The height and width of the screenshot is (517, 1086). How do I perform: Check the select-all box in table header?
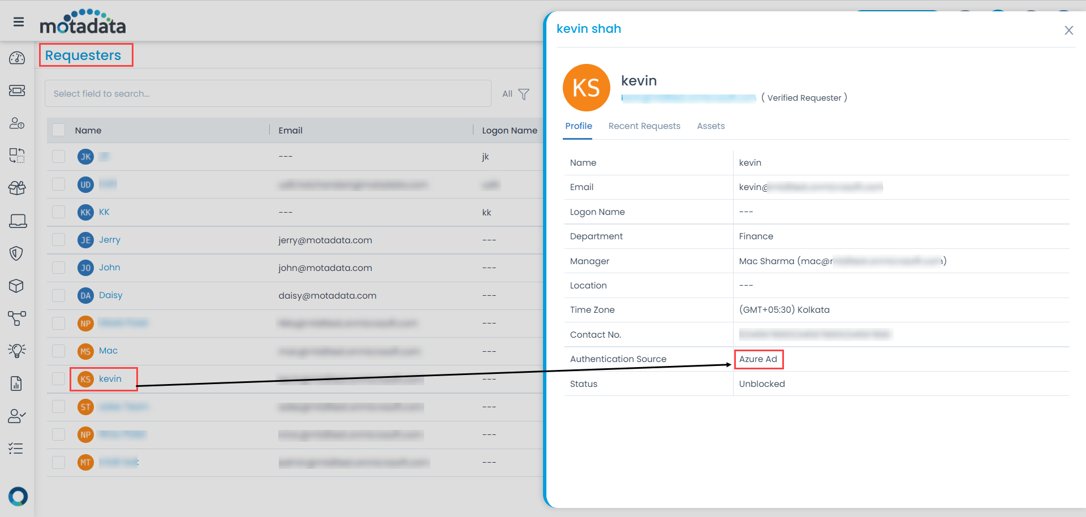point(58,130)
